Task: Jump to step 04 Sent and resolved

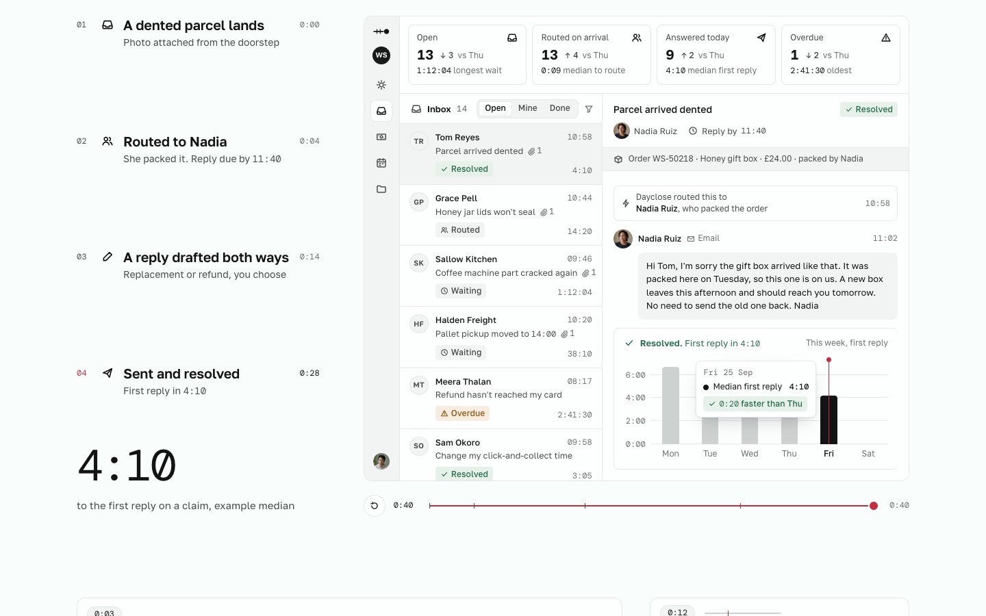Action: tap(199, 381)
